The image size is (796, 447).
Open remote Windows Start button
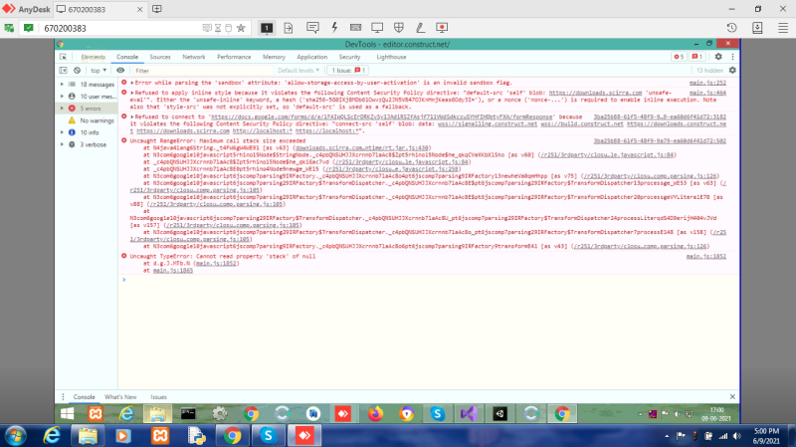click(x=67, y=414)
